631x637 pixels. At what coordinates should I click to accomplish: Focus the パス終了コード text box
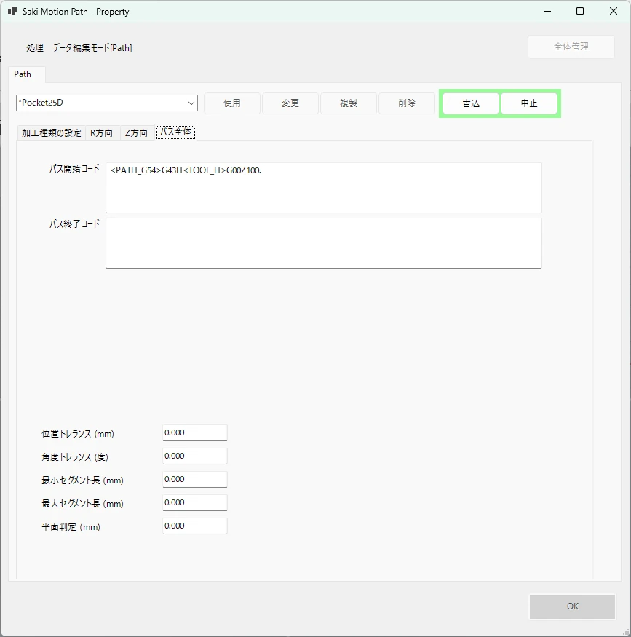point(324,243)
